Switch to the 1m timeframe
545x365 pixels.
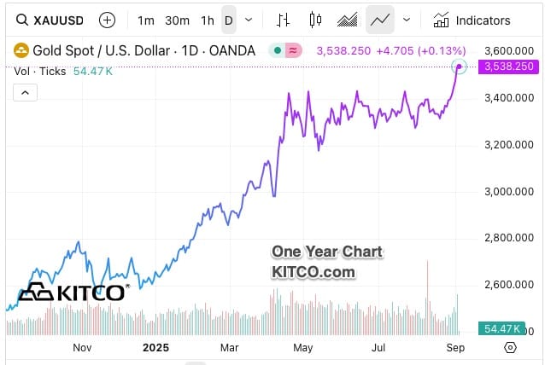[x=146, y=20]
